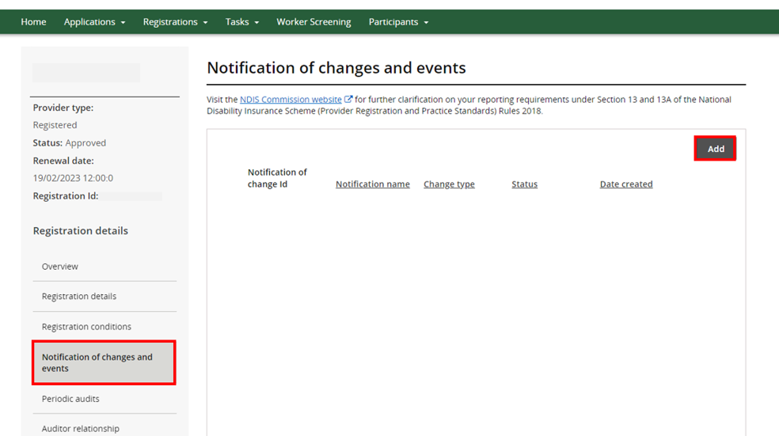Screen dimensions: 779x436
Task: Open Periodic audits in the sidebar
Action: tap(70, 399)
